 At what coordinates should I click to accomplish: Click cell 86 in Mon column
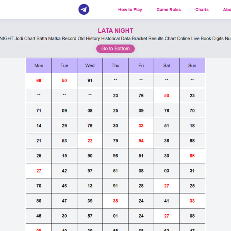pos(39,201)
